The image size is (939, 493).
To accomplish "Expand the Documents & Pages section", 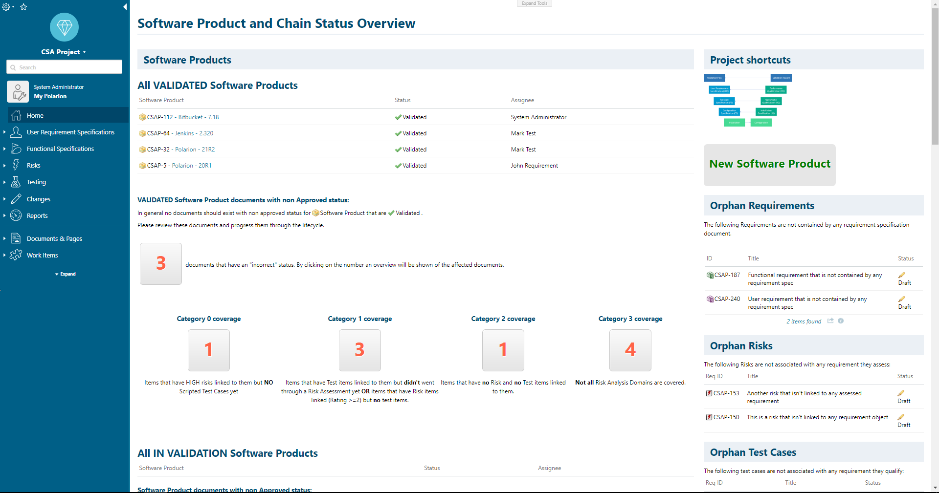I will coord(4,238).
